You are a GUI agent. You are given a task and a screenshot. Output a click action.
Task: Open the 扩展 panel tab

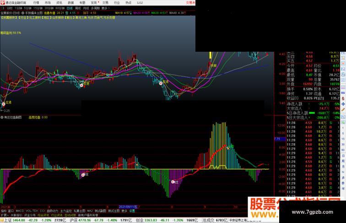5,215
